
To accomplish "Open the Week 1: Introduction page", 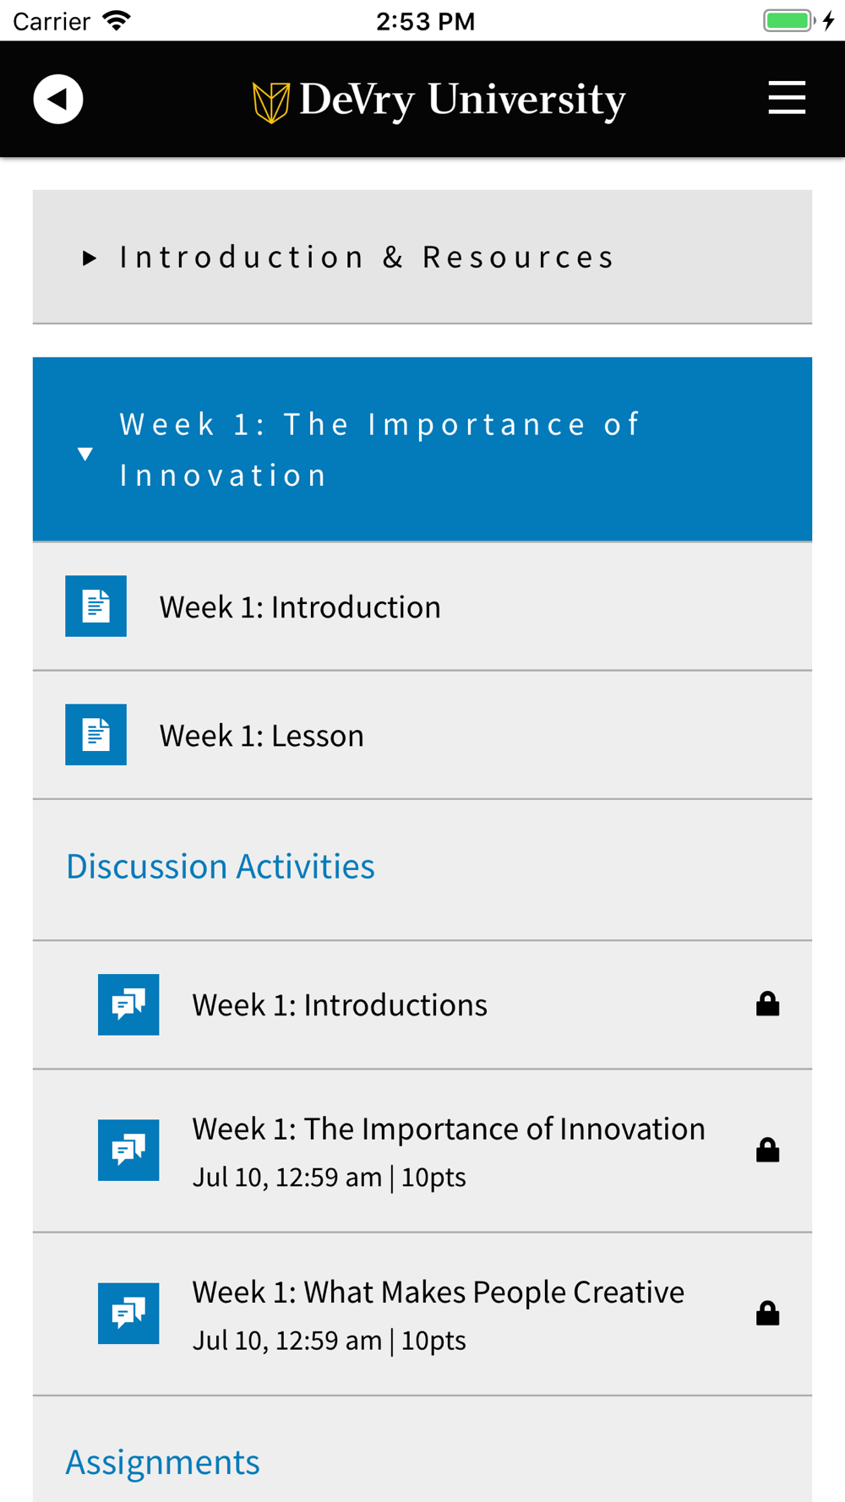I will click(422, 607).
